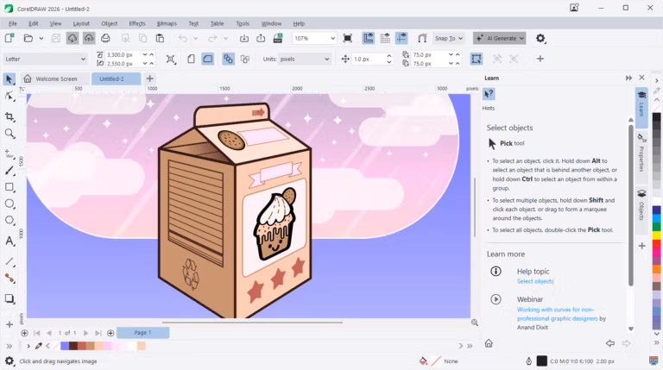Expand the undo history dropdown arrow
The height and width of the screenshot is (370, 663).
pyautogui.click(x=196, y=39)
